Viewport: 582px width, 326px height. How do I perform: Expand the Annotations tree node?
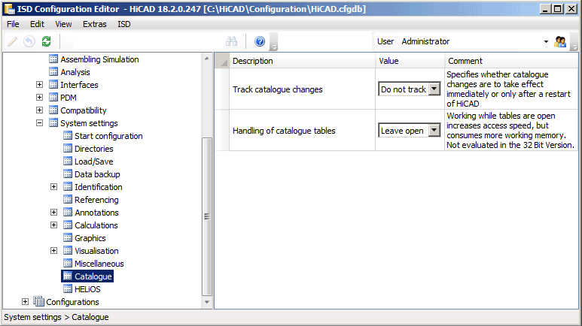pyautogui.click(x=53, y=213)
